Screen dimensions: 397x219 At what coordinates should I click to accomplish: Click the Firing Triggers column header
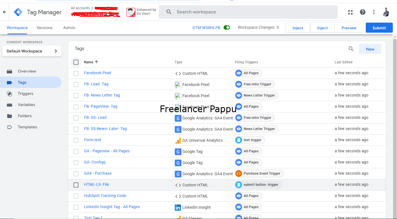(247, 62)
